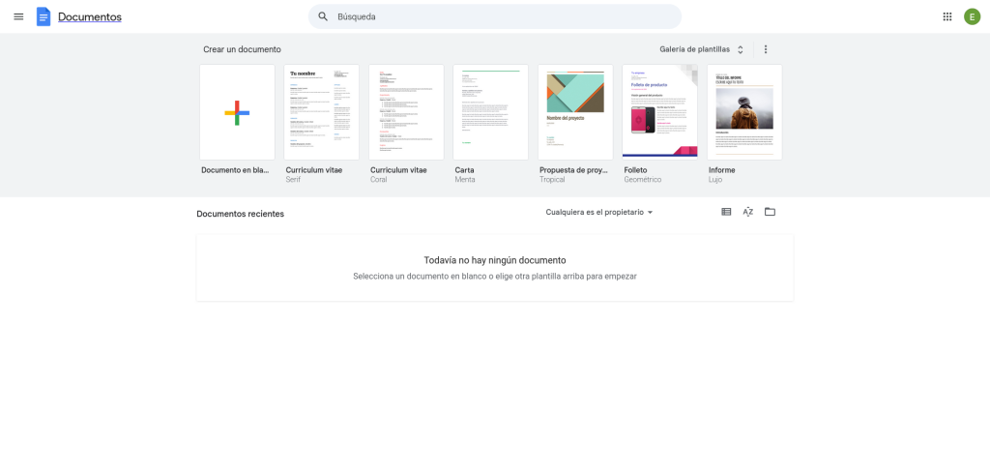Screen dimensions: 990x471
Task: Open the file picker folder icon
Action: click(x=770, y=212)
